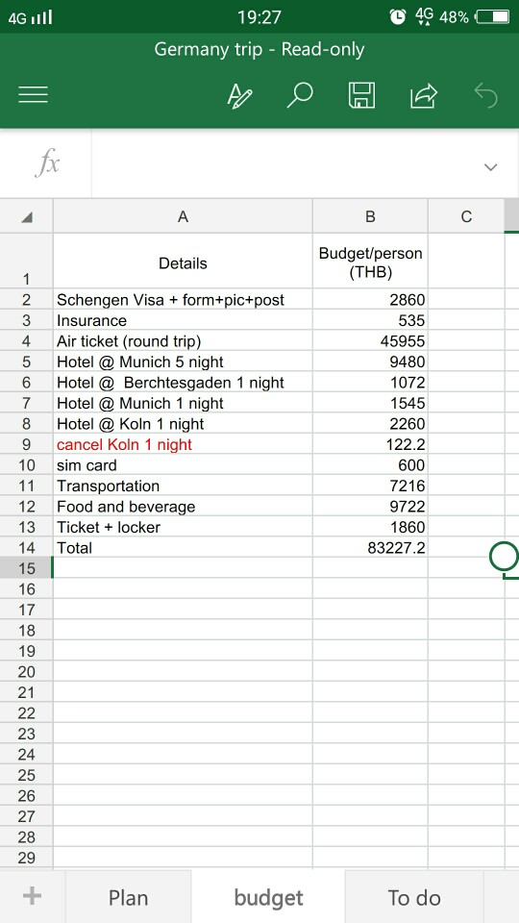
Task: Expand the formula bar chevron
Action: pos(490,167)
